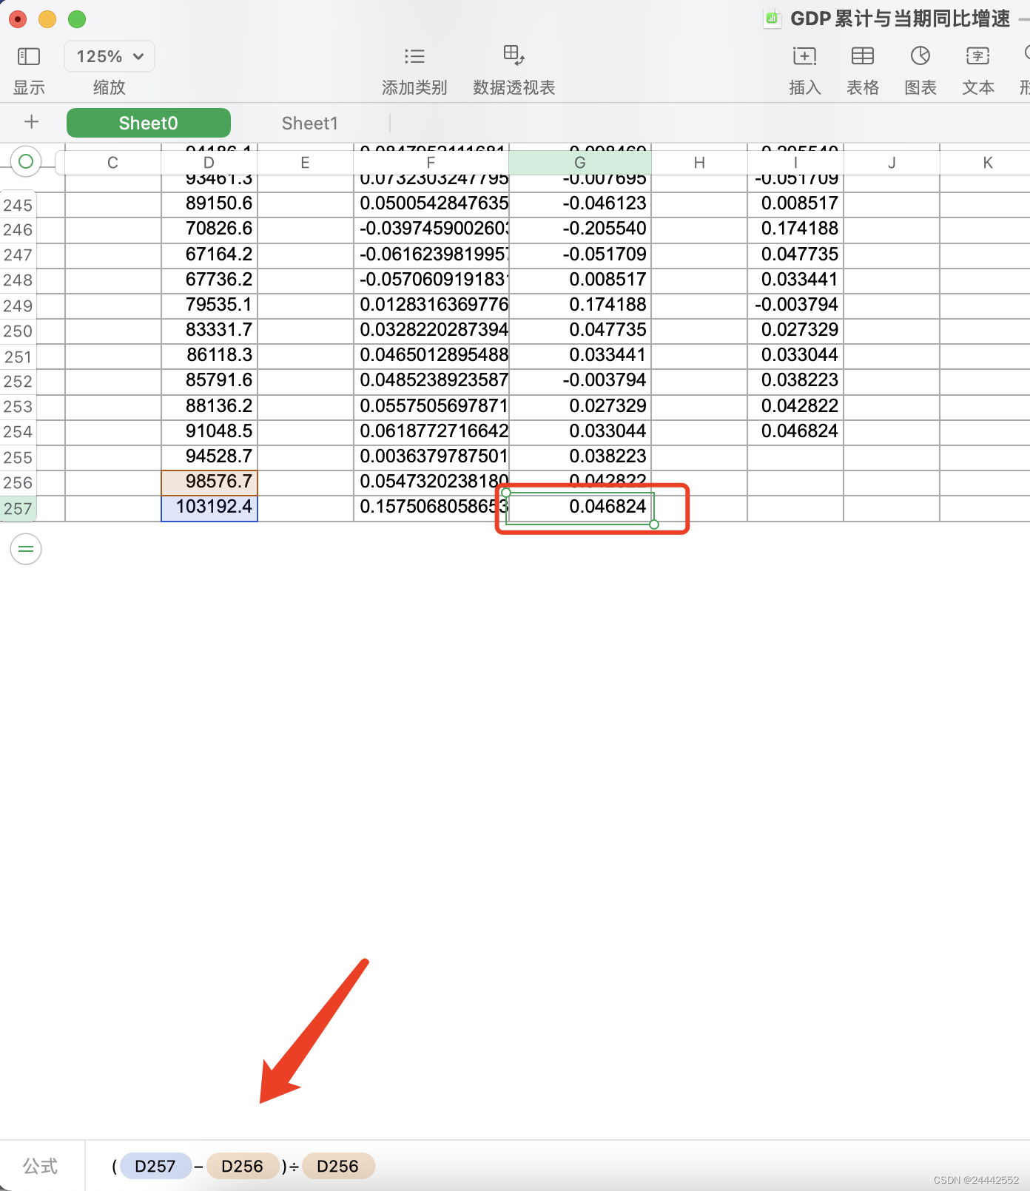Click cell containing 98576.7
The image size is (1030, 1191).
pyautogui.click(x=209, y=482)
